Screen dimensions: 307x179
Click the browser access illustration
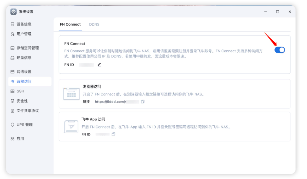(x=72, y=94)
